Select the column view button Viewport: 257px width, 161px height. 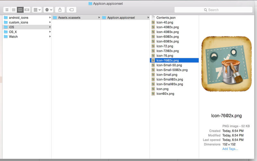pyautogui.click(x=20, y=10)
